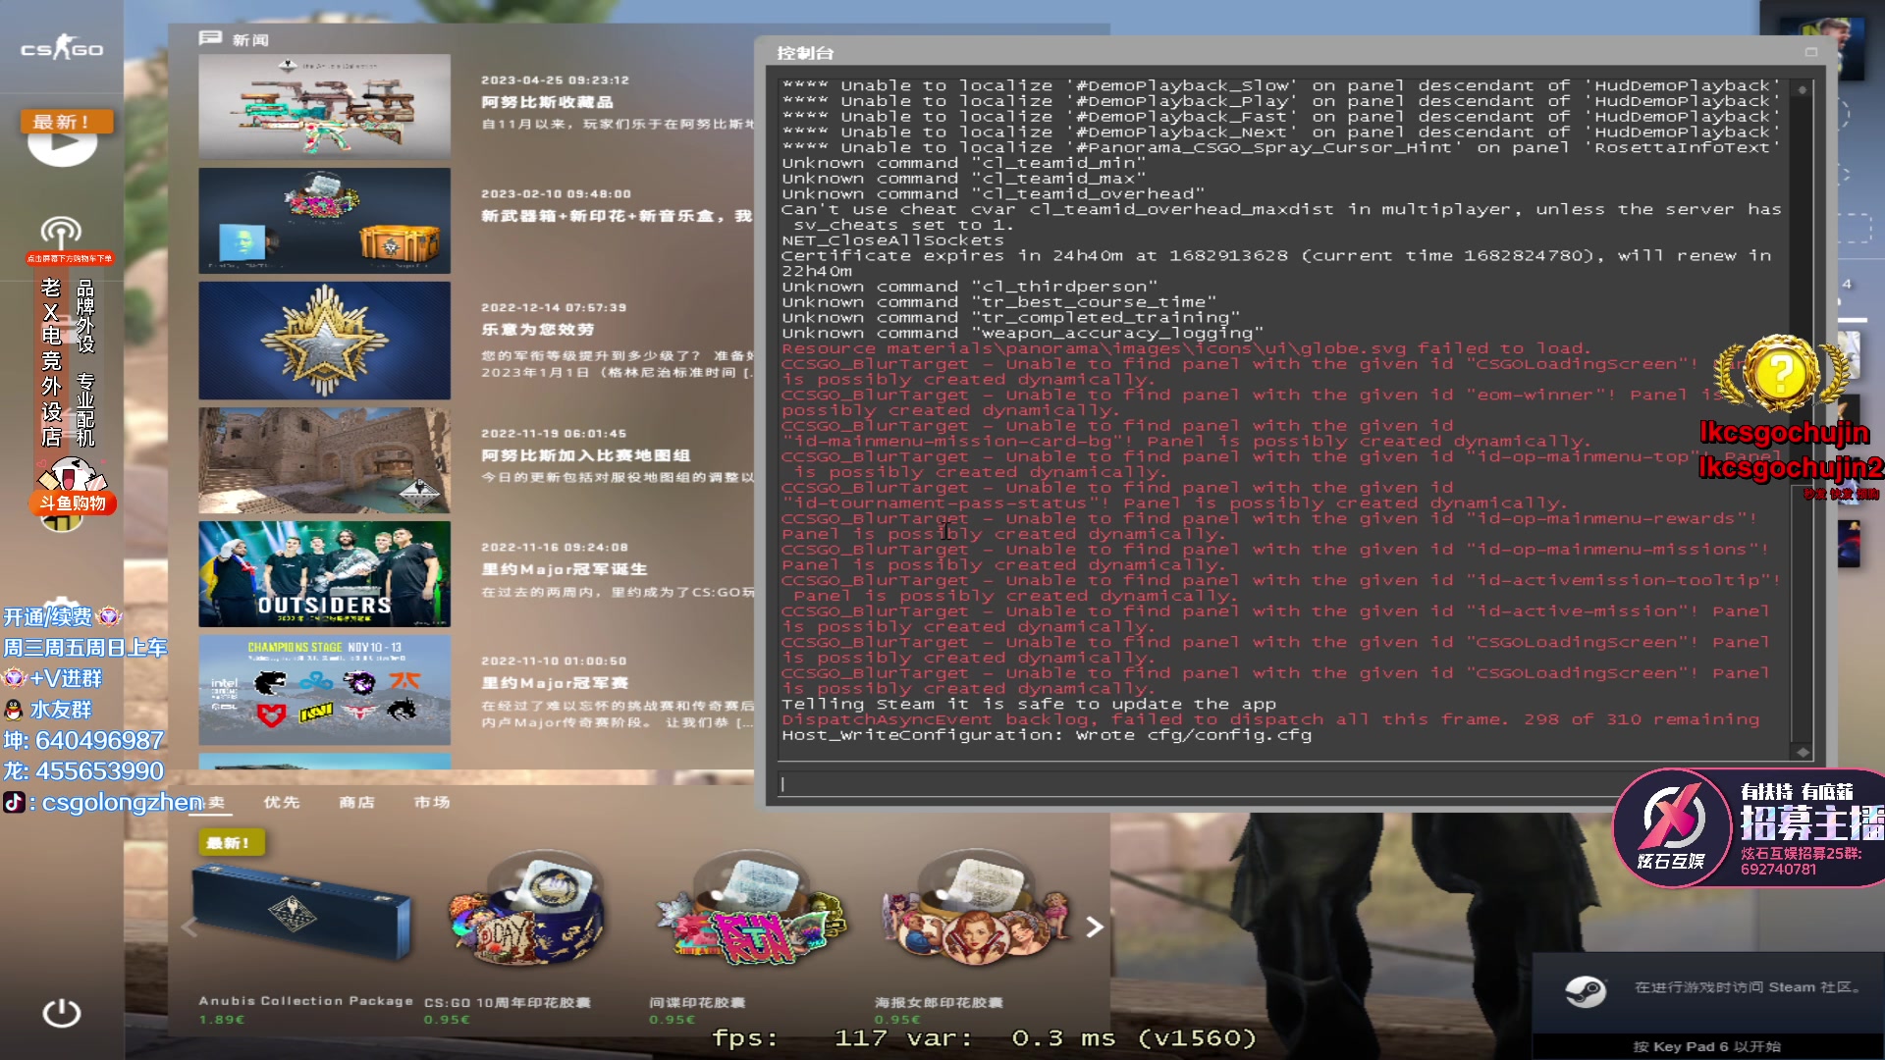Click the 1.89€ price label

[x=222, y=1020]
